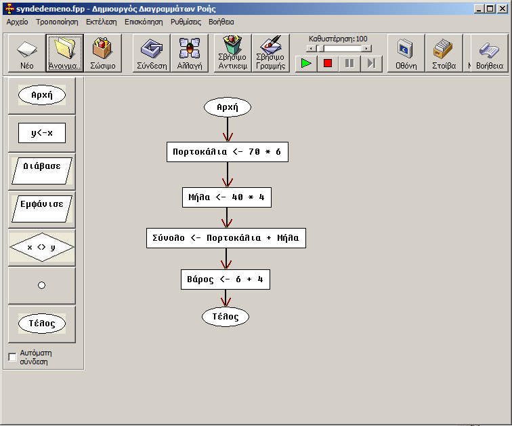Image resolution: width=512 pixels, height=426 pixels.
Task: Choose the Σβήσιμο Γραμμής delete-line tool
Action: click(x=271, y=54)
